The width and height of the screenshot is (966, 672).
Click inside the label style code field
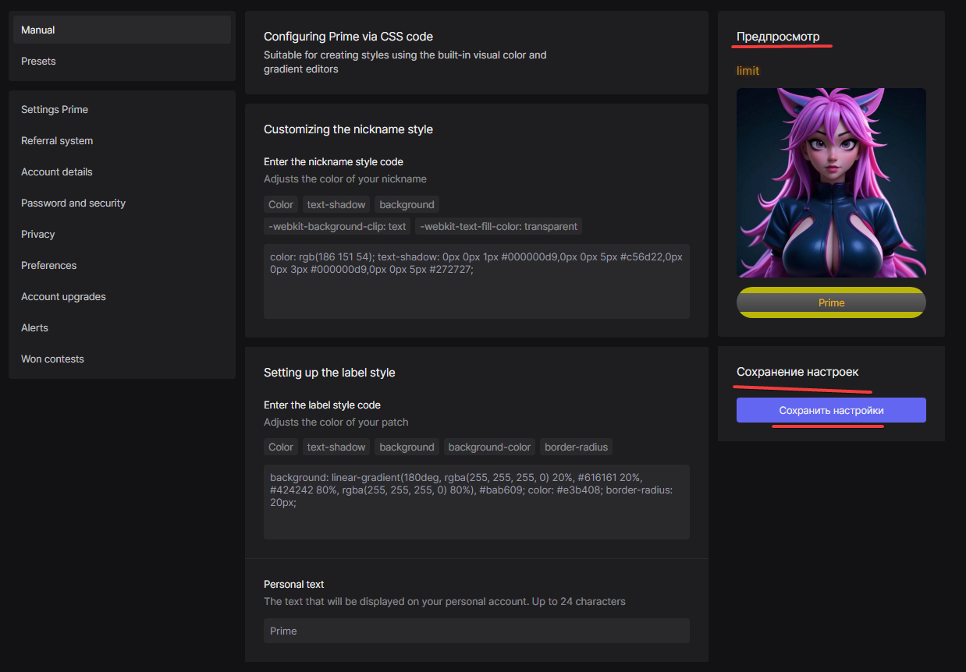pos(476,515)
